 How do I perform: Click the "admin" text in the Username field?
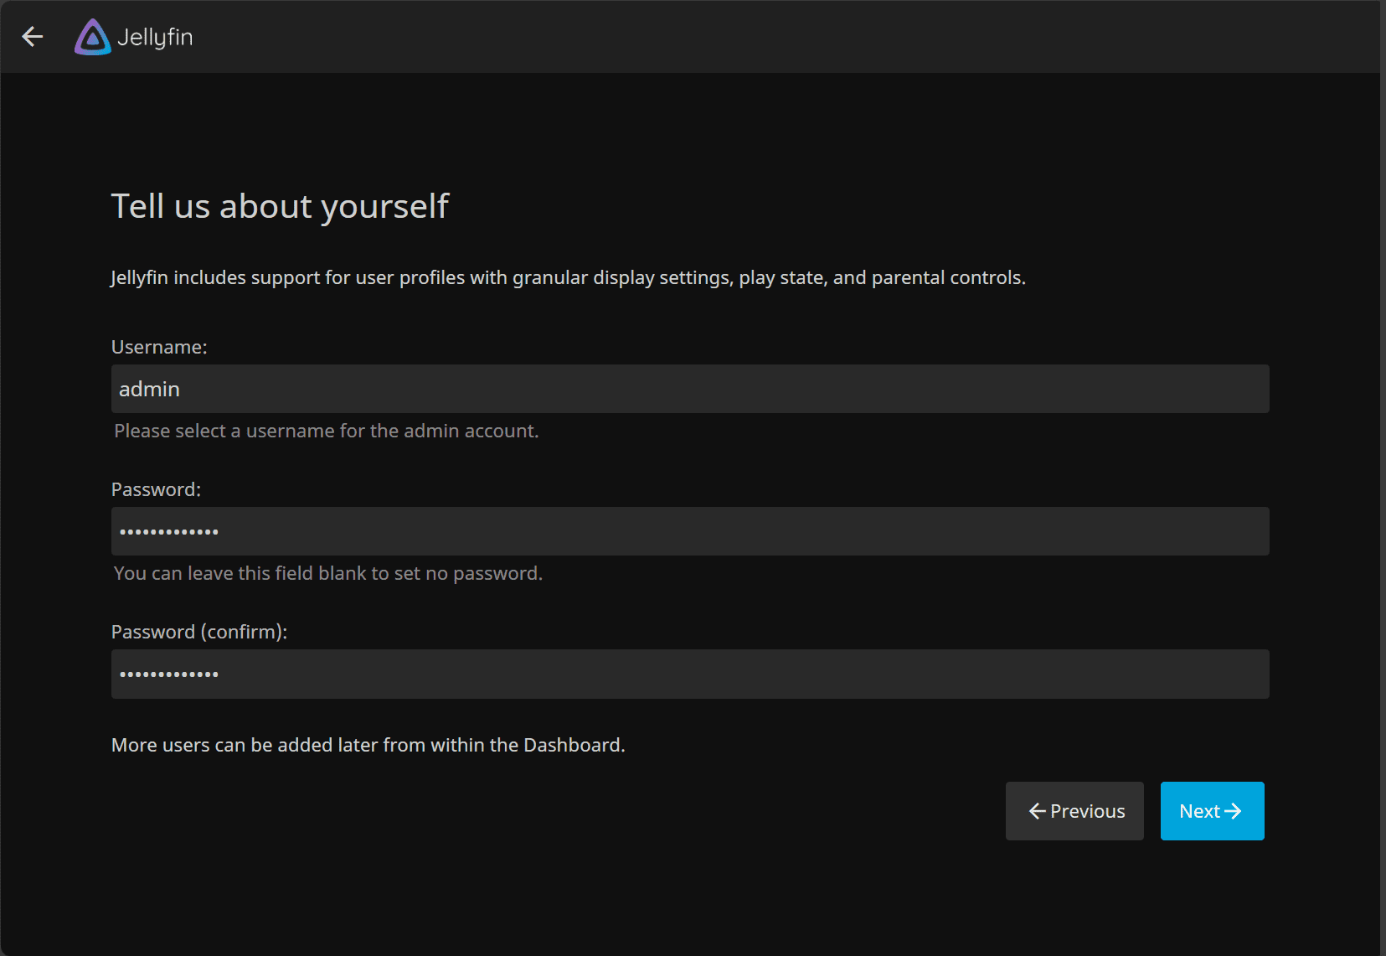click(x=149, y=389)
